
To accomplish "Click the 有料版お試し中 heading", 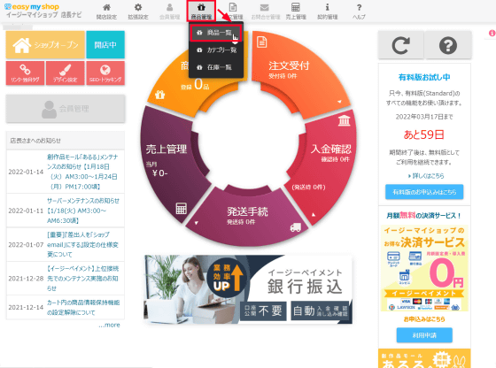I will click(x=424, y=77).
